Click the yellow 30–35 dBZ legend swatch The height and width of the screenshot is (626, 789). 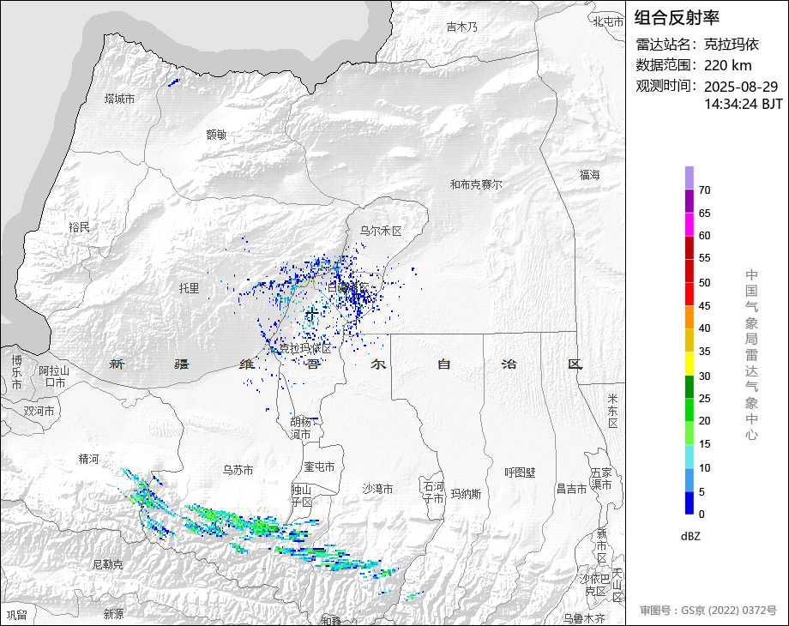tap(690, 364)
